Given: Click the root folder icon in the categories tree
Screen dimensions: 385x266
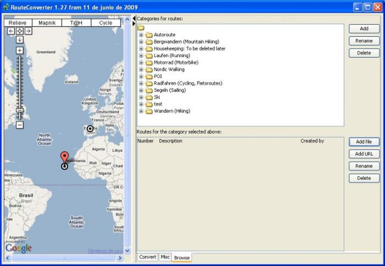Looking at the screenshot, I should [x=141, y=28].
